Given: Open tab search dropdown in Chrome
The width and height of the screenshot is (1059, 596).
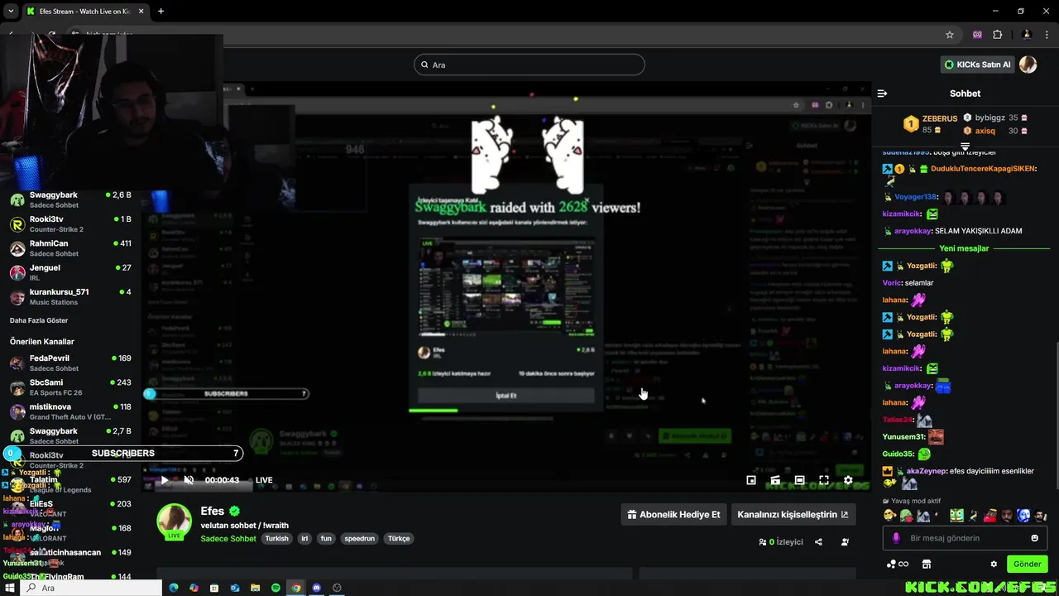Looking at the screenshot, I should pyautogui.click(x=11, y=11).
